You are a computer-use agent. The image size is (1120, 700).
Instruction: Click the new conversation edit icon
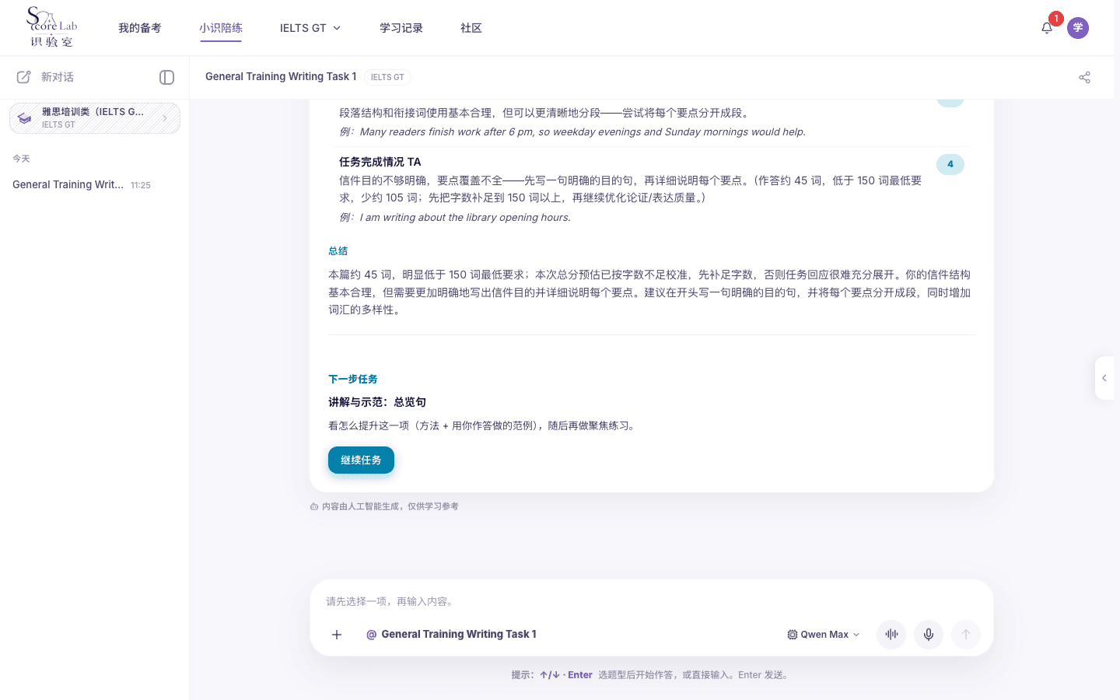click(24, 77)
